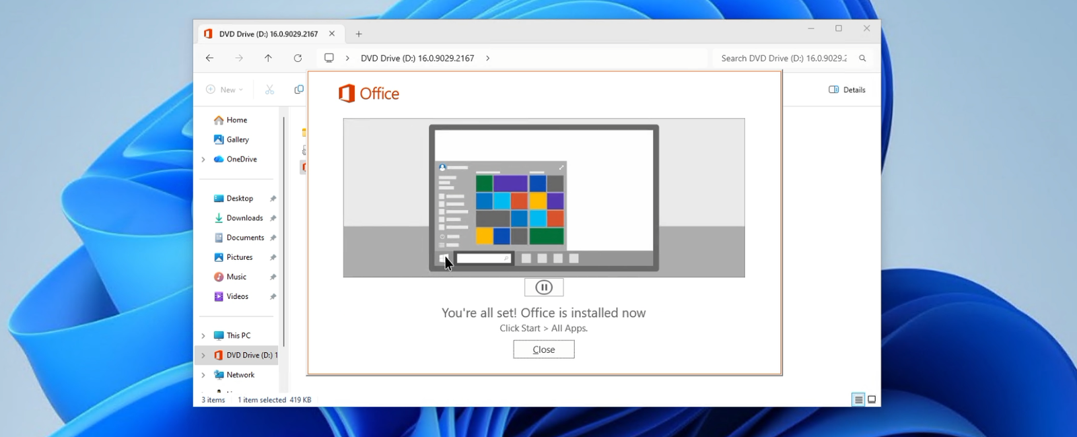Expand chevron after DVD Drive path
This screenshot has height=437, width=1077.
[487, 58]
